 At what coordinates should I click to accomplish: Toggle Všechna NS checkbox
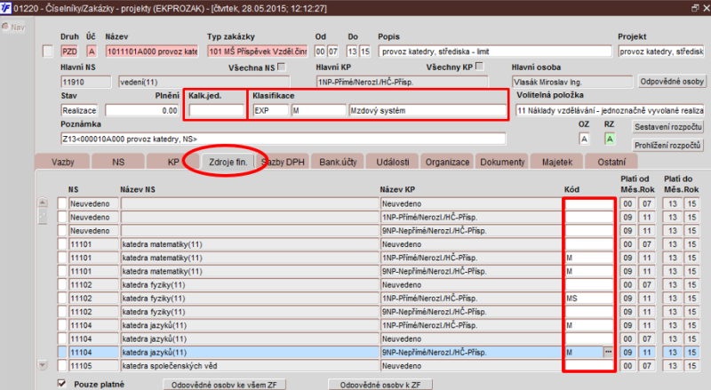point(282,68)
